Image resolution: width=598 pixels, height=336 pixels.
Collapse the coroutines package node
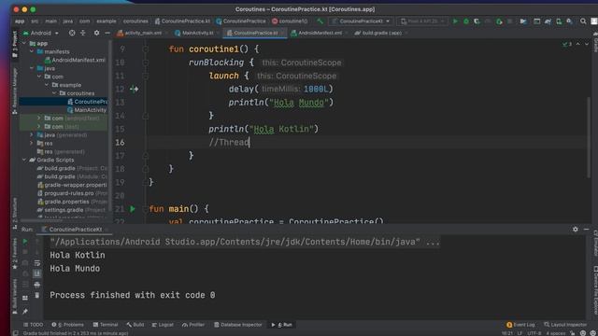click(x=54, y=93)
